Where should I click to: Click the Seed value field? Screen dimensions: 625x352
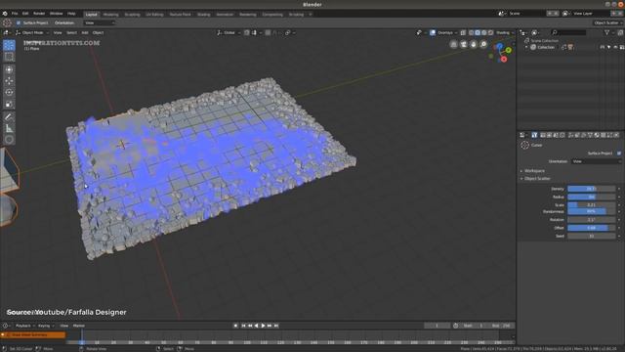[x=592, y=236]
